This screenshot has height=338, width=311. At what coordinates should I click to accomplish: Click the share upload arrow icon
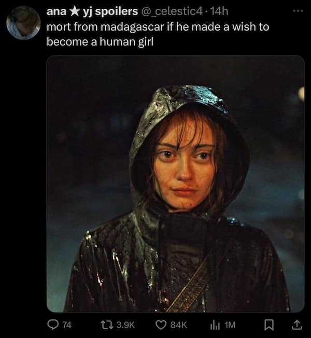point(297,325)
